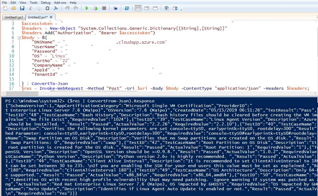
Task: Save the script with floppy disk icon
Action: pyautogui.click(x=22, y=8)
